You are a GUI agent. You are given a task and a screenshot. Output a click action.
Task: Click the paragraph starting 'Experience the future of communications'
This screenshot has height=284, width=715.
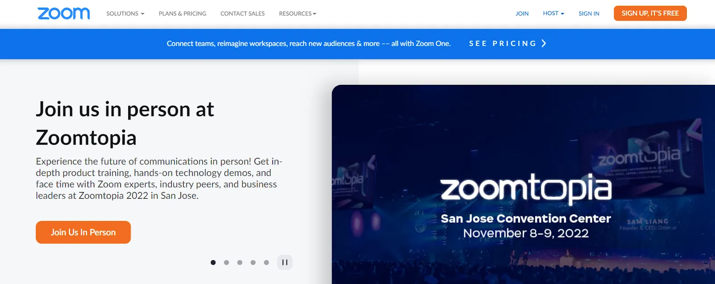[x=159, y=179]
